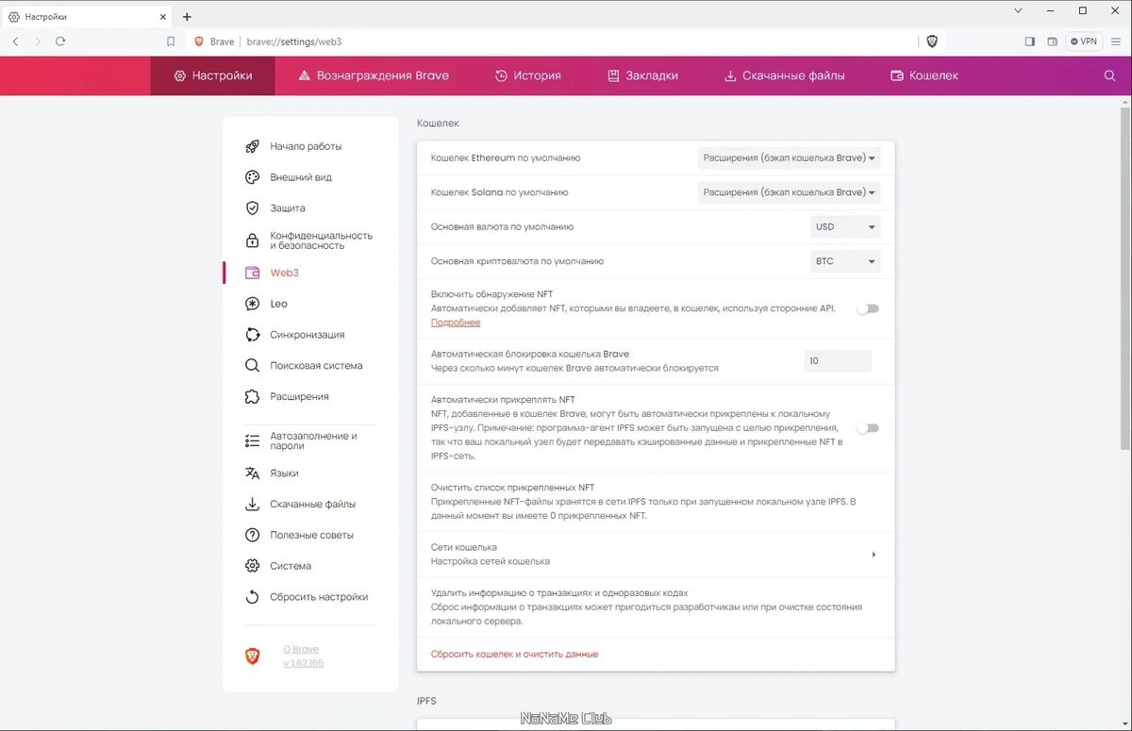The image size is (1132, 731).
Task: Open a new tab with plus icon
Action: [187, 17]
